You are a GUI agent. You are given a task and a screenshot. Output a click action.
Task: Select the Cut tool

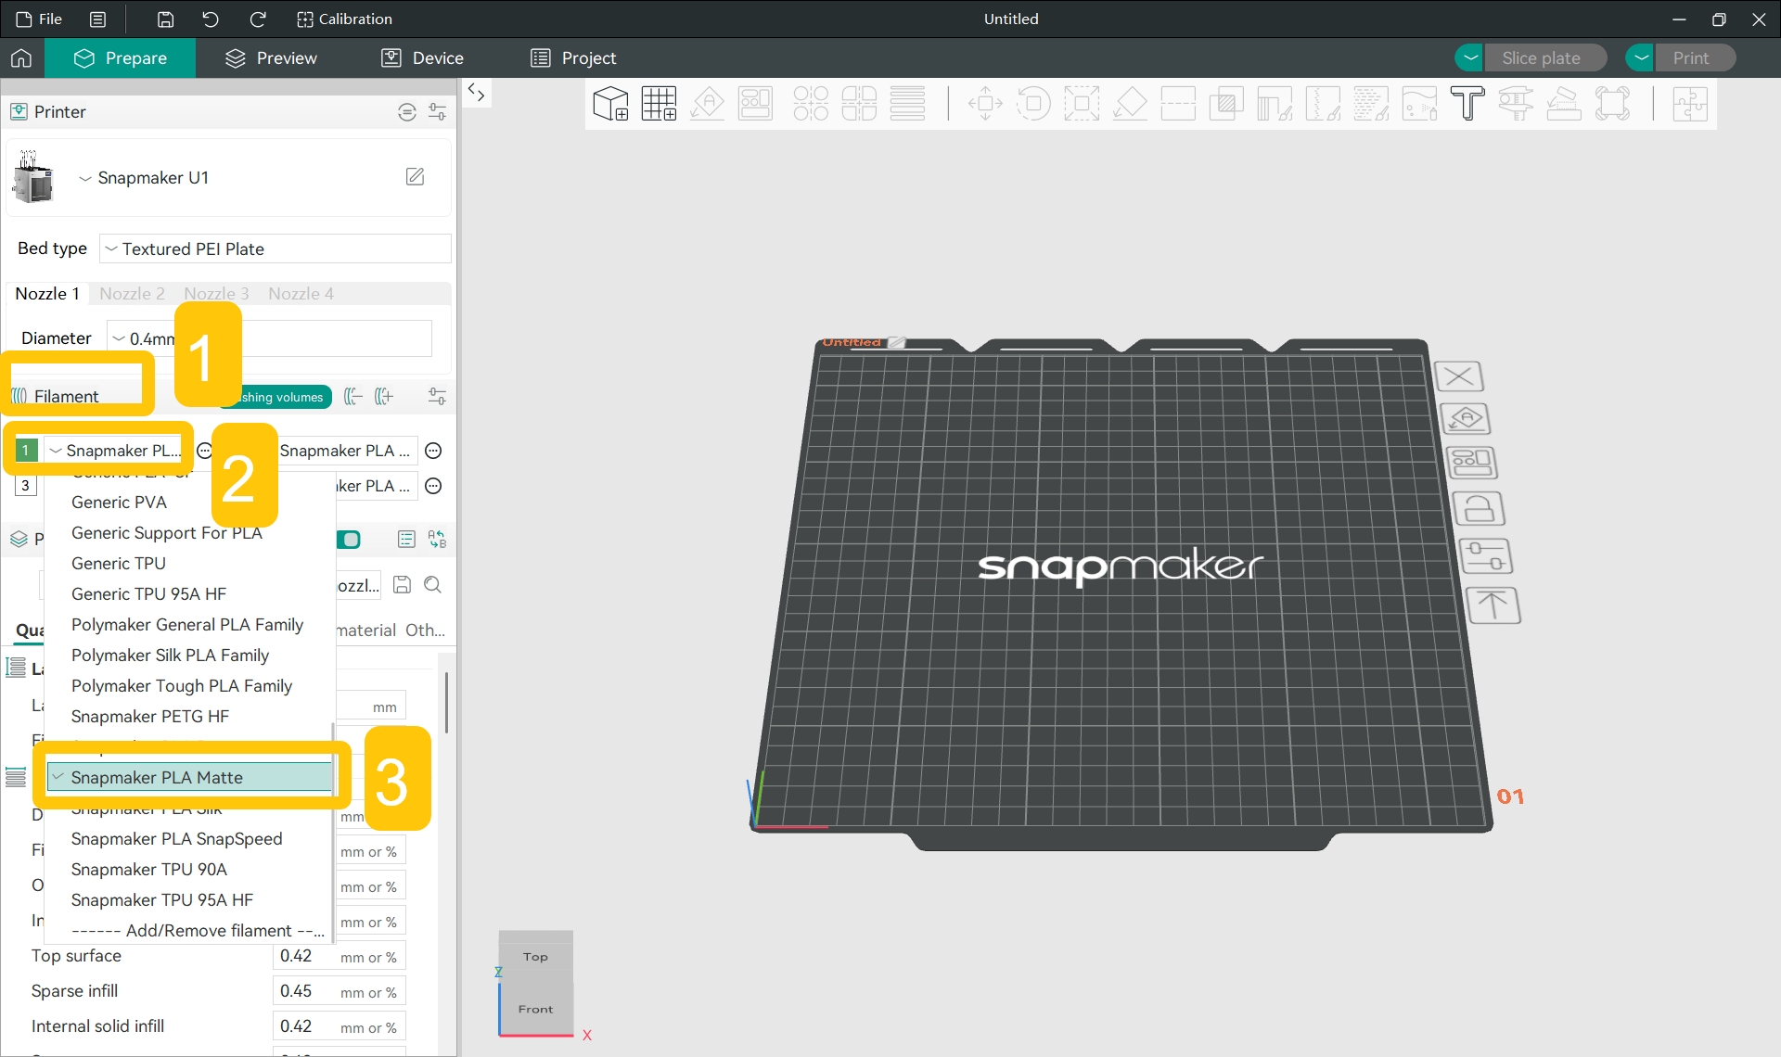(x=1178, y=104)
